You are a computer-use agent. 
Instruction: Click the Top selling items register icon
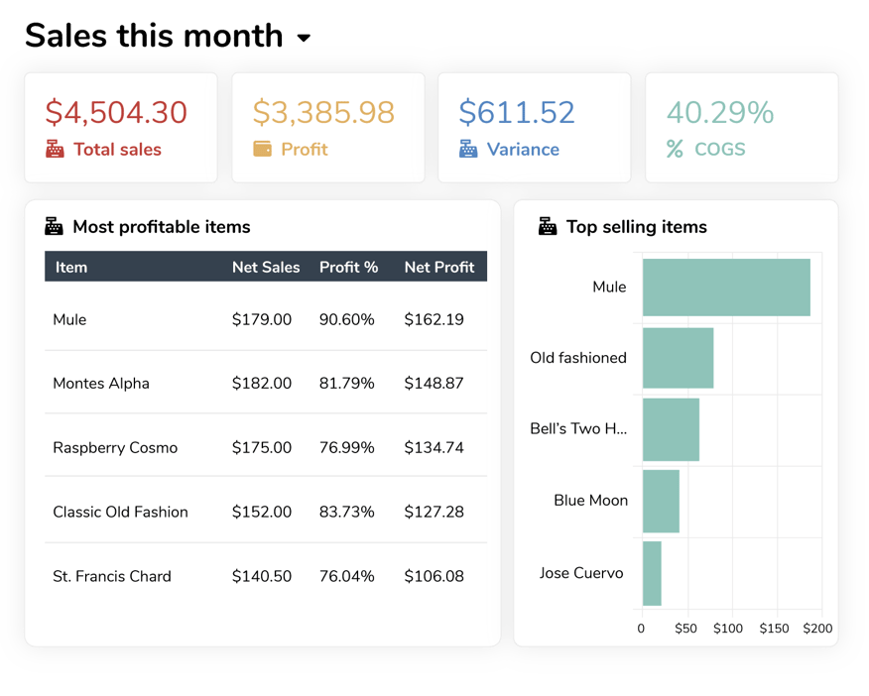pos(547,226)
